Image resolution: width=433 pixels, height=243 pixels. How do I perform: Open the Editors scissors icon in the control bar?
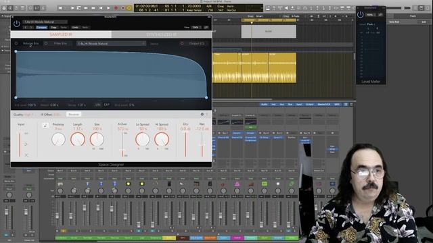[x=43, y=8]
